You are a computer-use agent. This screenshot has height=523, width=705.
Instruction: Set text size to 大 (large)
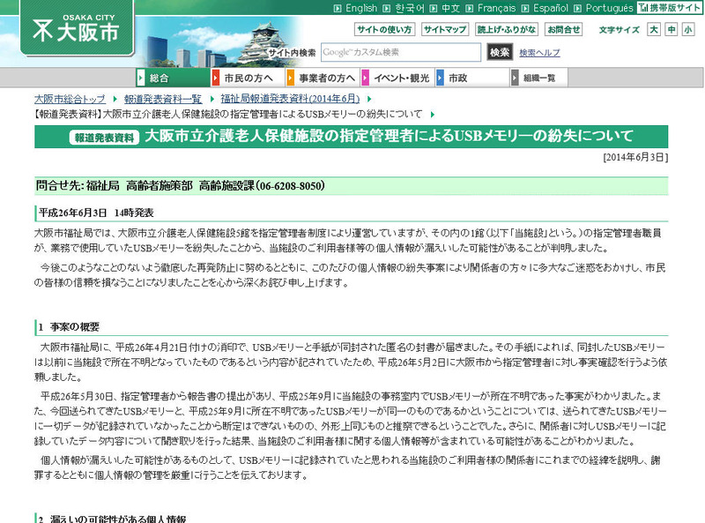tap(654, 29)
